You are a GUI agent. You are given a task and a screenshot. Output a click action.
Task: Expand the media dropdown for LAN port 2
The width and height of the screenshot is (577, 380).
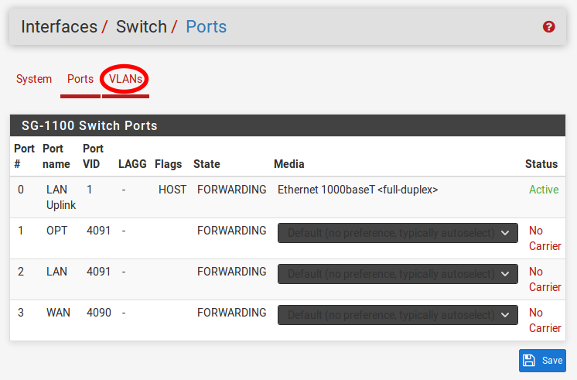[398, 274]
